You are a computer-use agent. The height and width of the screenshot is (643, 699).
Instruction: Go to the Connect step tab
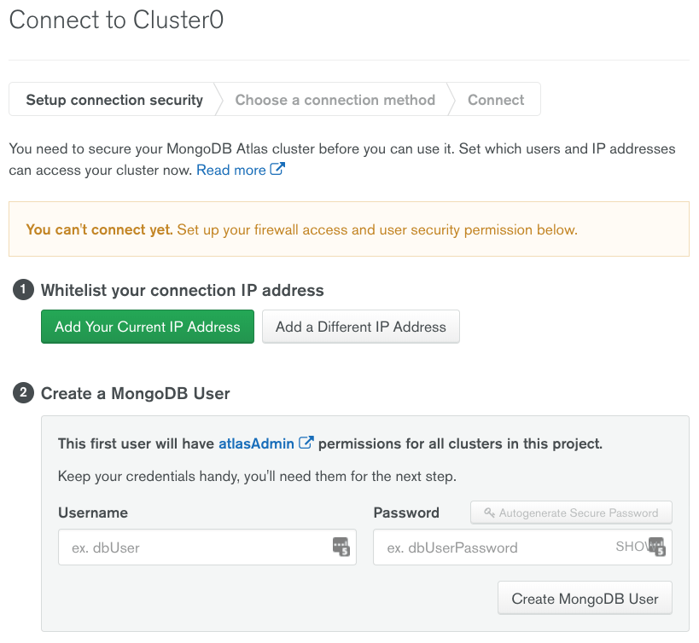pos(496,100)
